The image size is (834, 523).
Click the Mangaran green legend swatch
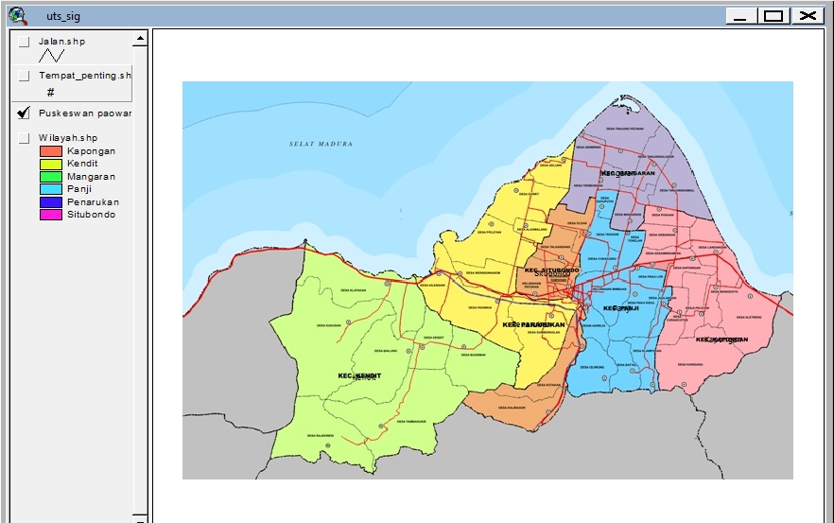coord(50,177)
